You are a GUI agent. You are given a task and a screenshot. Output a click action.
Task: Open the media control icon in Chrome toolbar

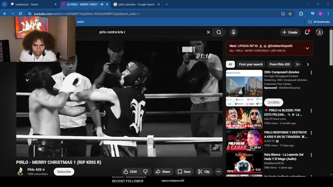tap(313, 14)
